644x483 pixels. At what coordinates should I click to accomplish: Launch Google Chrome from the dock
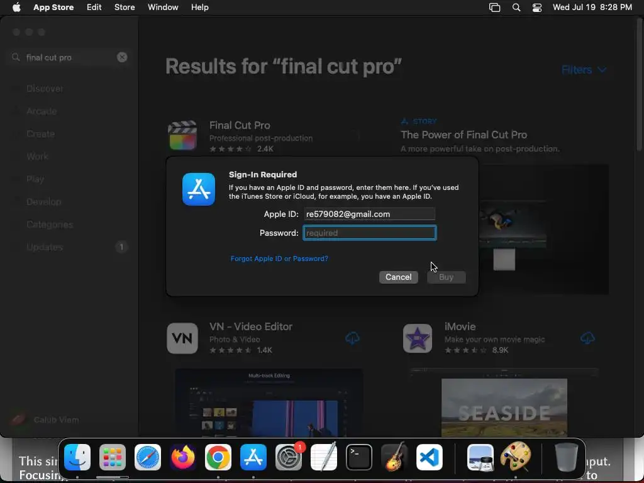pos(218,457)
